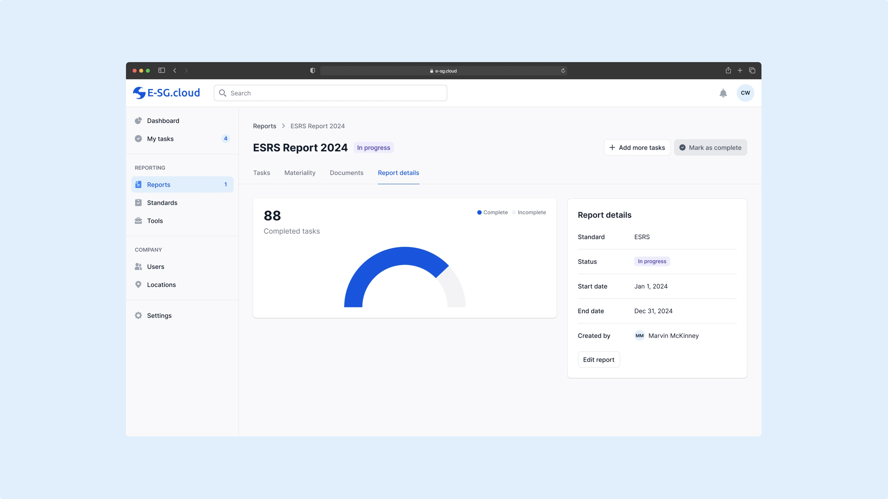Click the Reports breadcrumb link
888x499 pixels.
click(264, 126)
